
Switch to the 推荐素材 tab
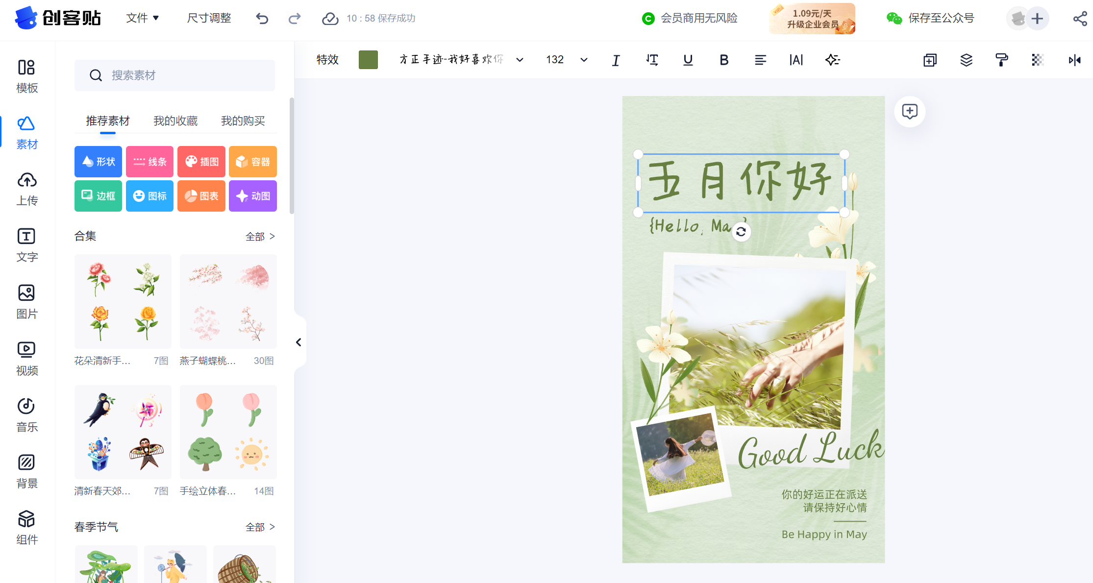[108, 121]
